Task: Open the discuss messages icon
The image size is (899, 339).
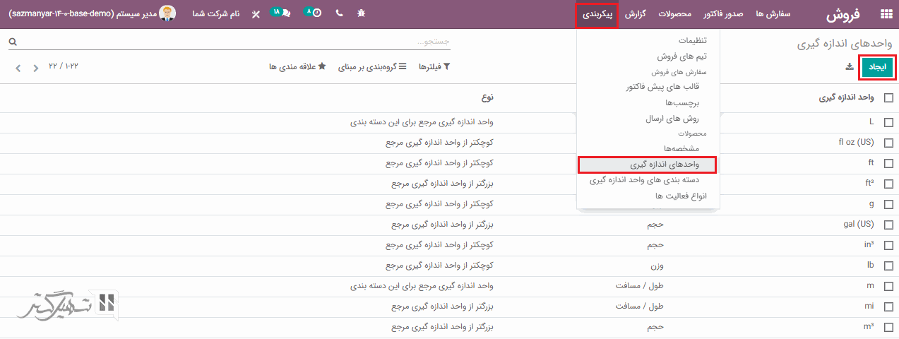Action: [282, 13]
